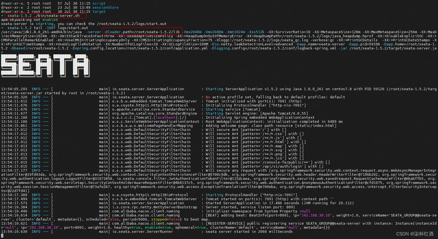Screen dimensions: 438x239
Task: Click the pattern='/**/*.map' log line
Action: (x=152, y=146)
